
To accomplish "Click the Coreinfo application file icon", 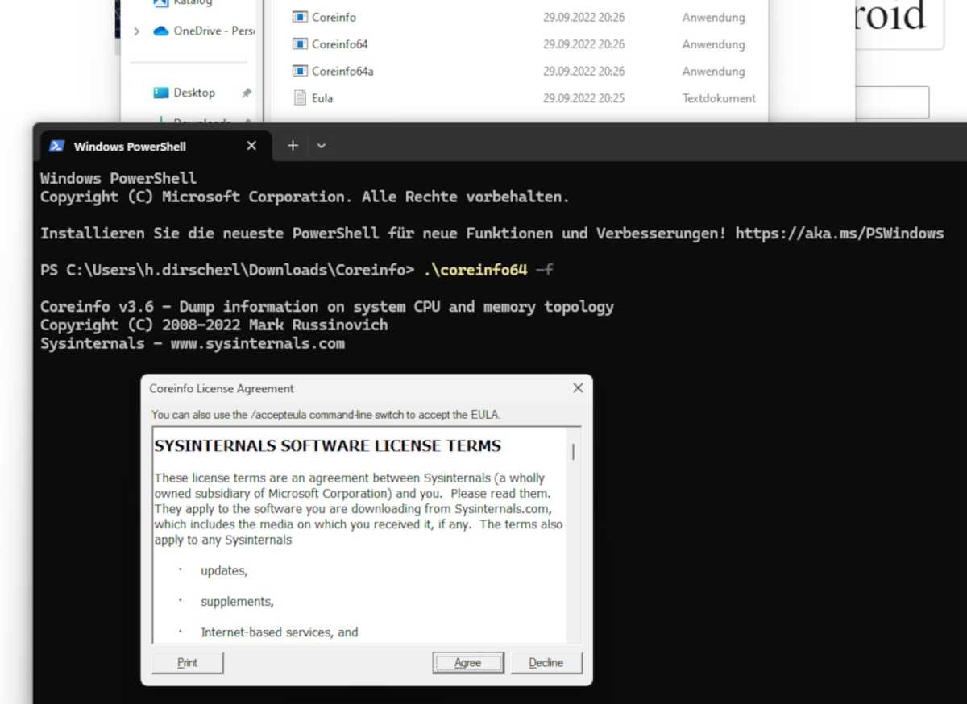I will click(x=300, y=17).
